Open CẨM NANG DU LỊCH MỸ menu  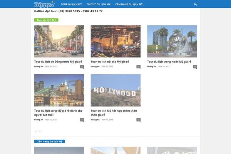[129, 4]
